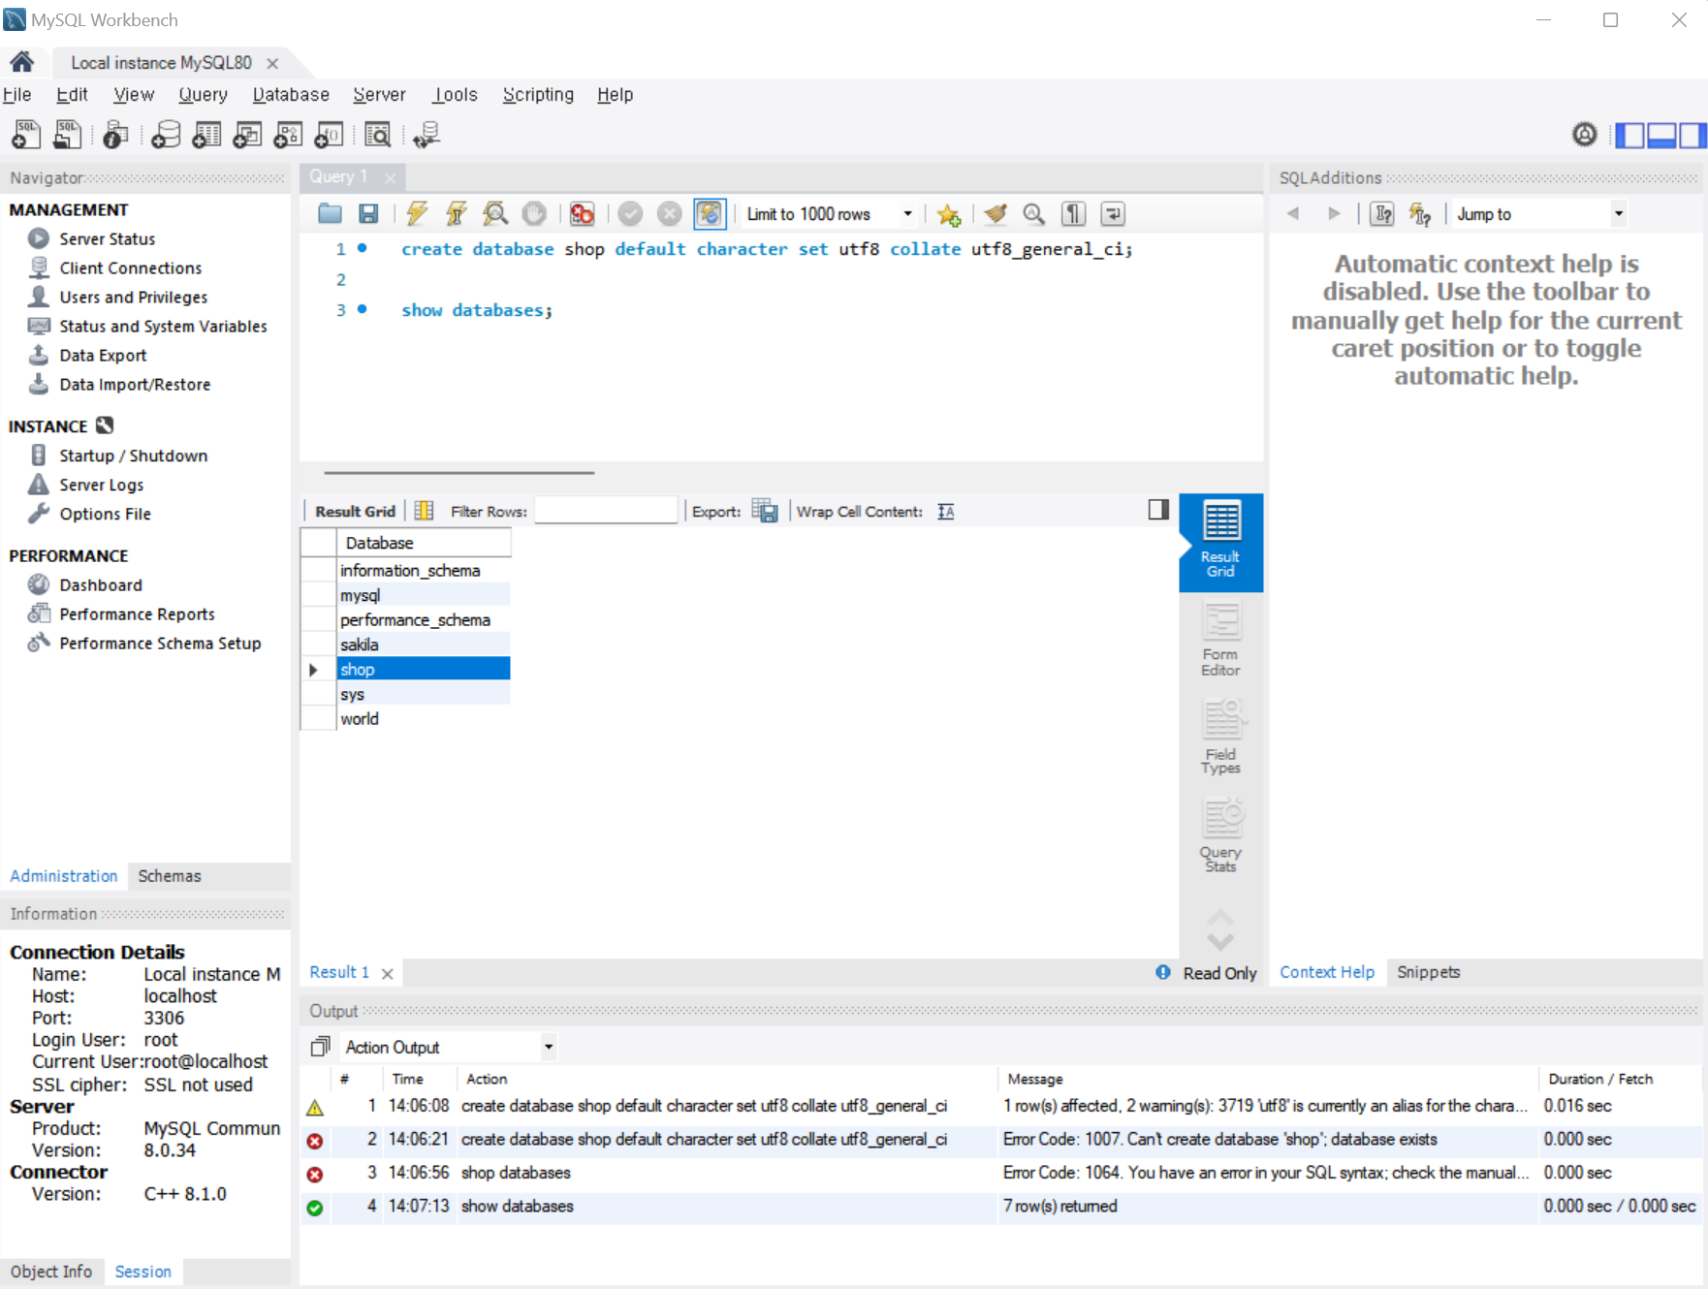The height and width of the screenshot is (1289, 1708).
Task: Open find panel magnifier in query toolbar
Action: [x=1034, y=214]
